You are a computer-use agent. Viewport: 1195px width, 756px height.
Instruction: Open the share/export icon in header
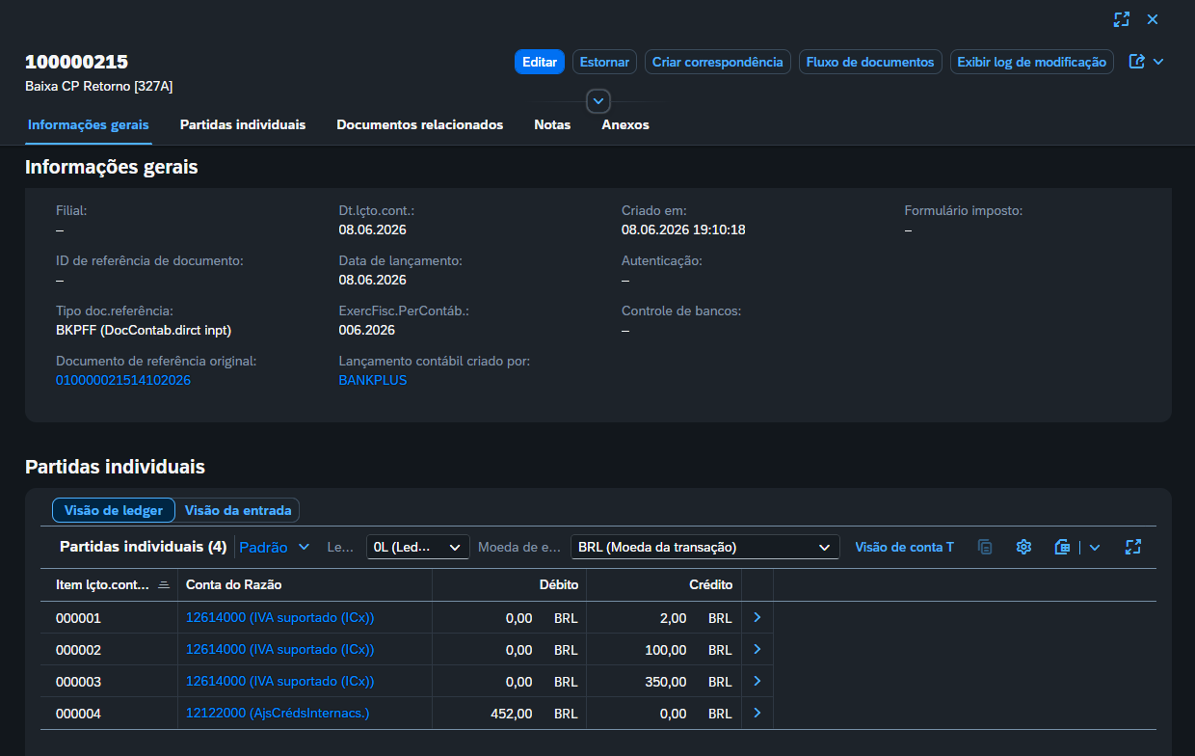(x=1137, y=62)
